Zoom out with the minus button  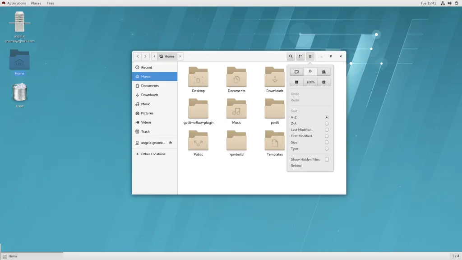297,82
